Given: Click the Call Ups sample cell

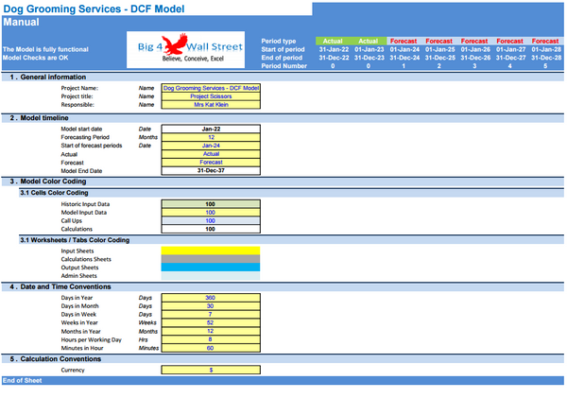Looking at the screenshot, I should (211, 220).
